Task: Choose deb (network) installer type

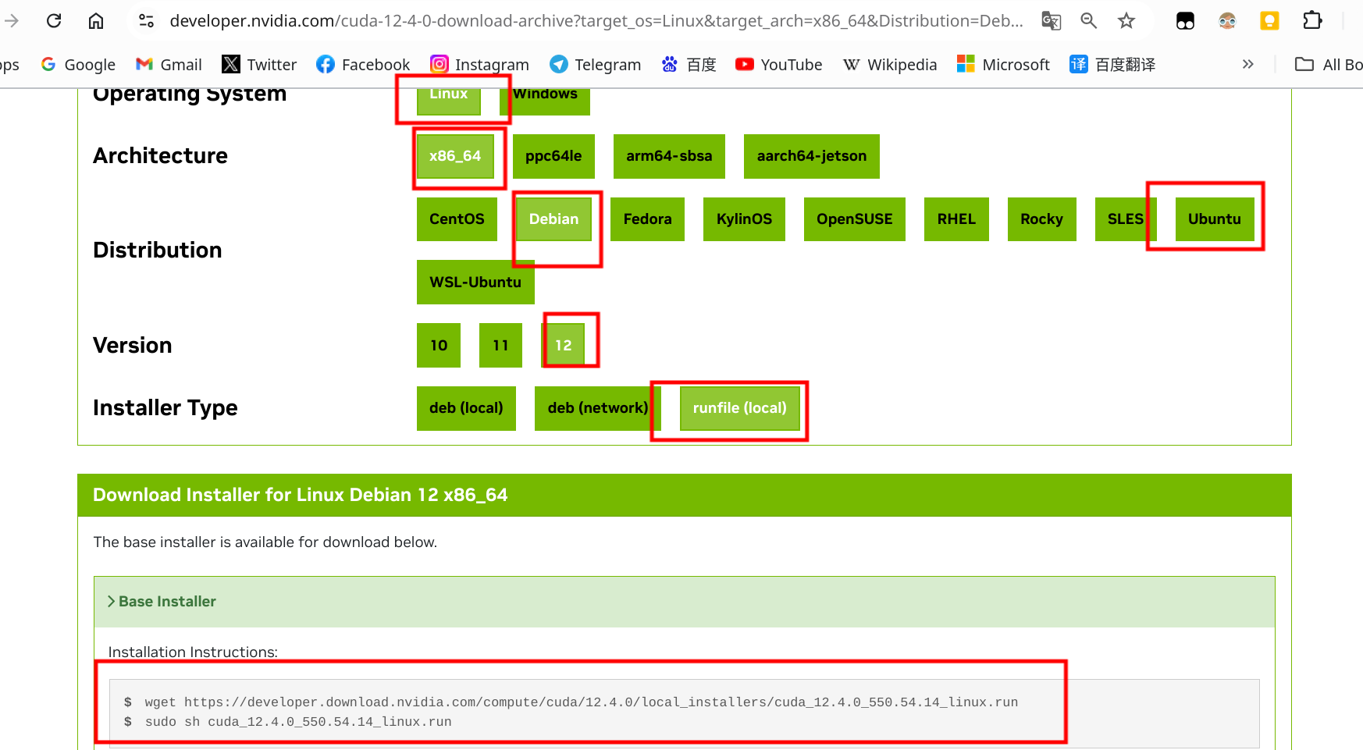Action: pyautogui.click(x=598, y=408)
